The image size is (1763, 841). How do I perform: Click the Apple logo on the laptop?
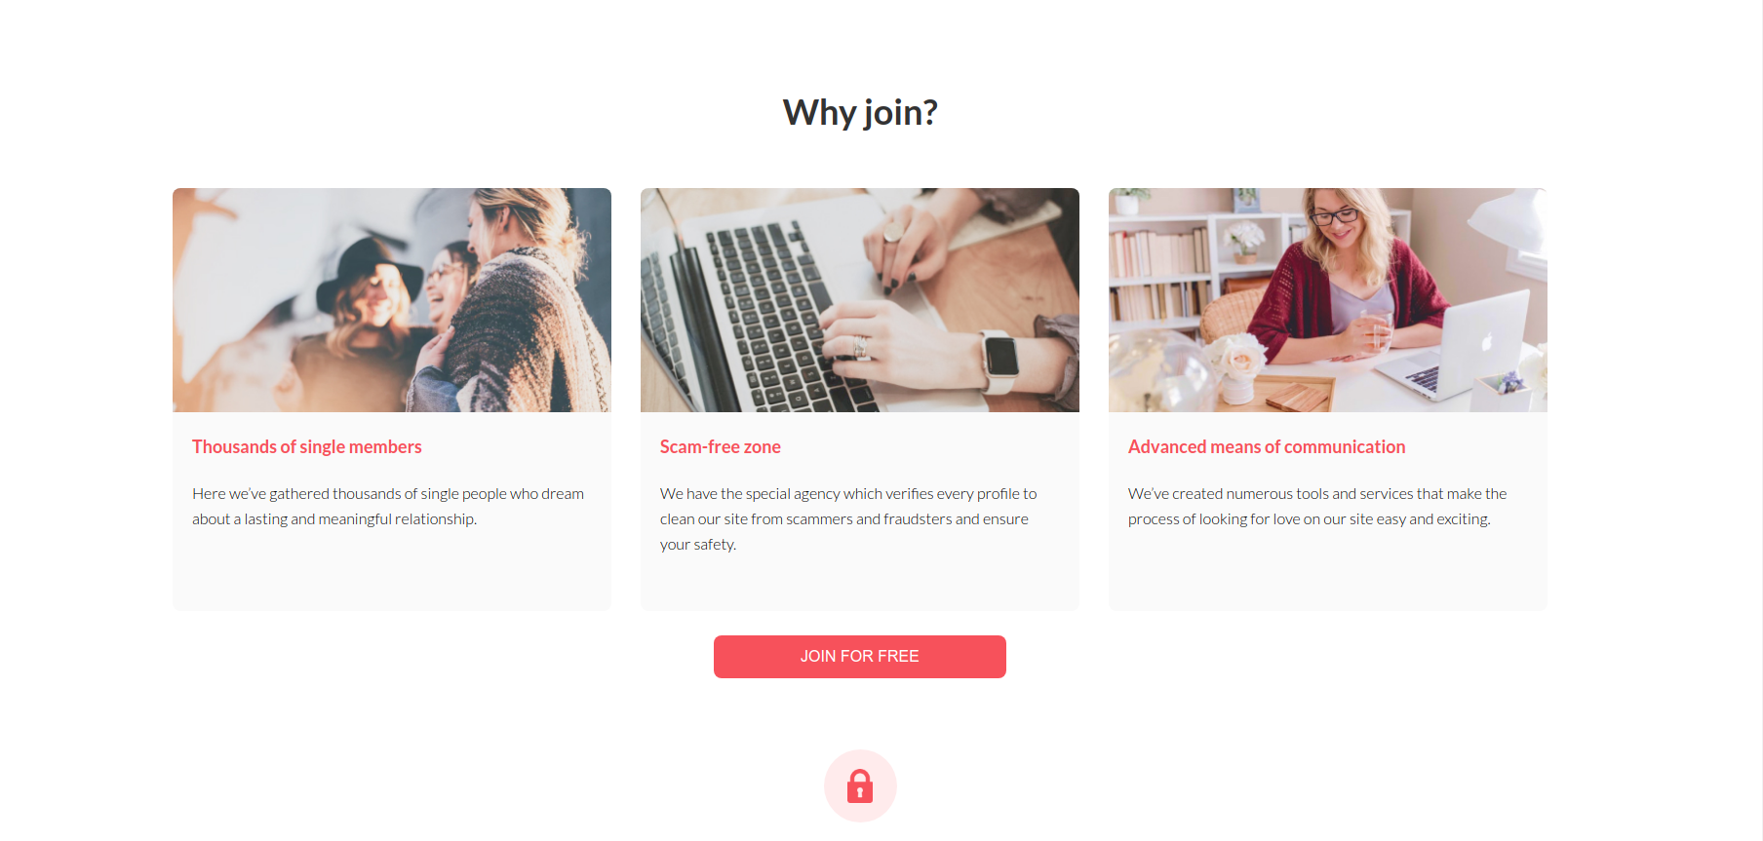point(1486,341)
